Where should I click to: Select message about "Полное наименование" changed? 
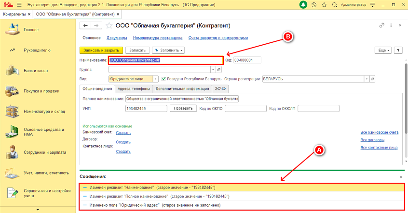pyautogui.click(x=242, y=196)
